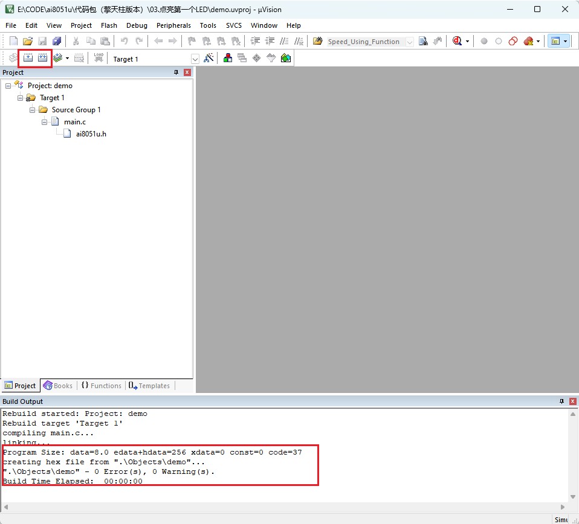This screenshot has width=579, height=524.
Task: Select ai8051u.h in the project tree
Action: click(91, 134)
